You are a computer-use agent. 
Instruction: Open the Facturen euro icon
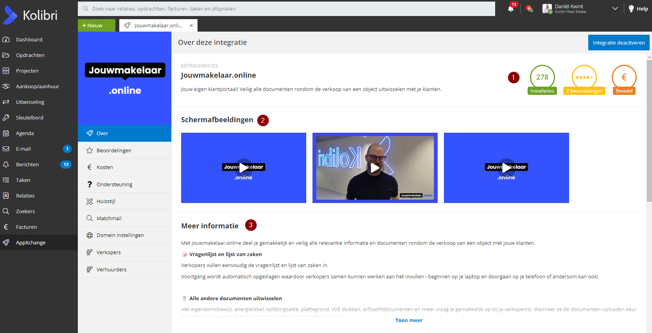point(6,227)
